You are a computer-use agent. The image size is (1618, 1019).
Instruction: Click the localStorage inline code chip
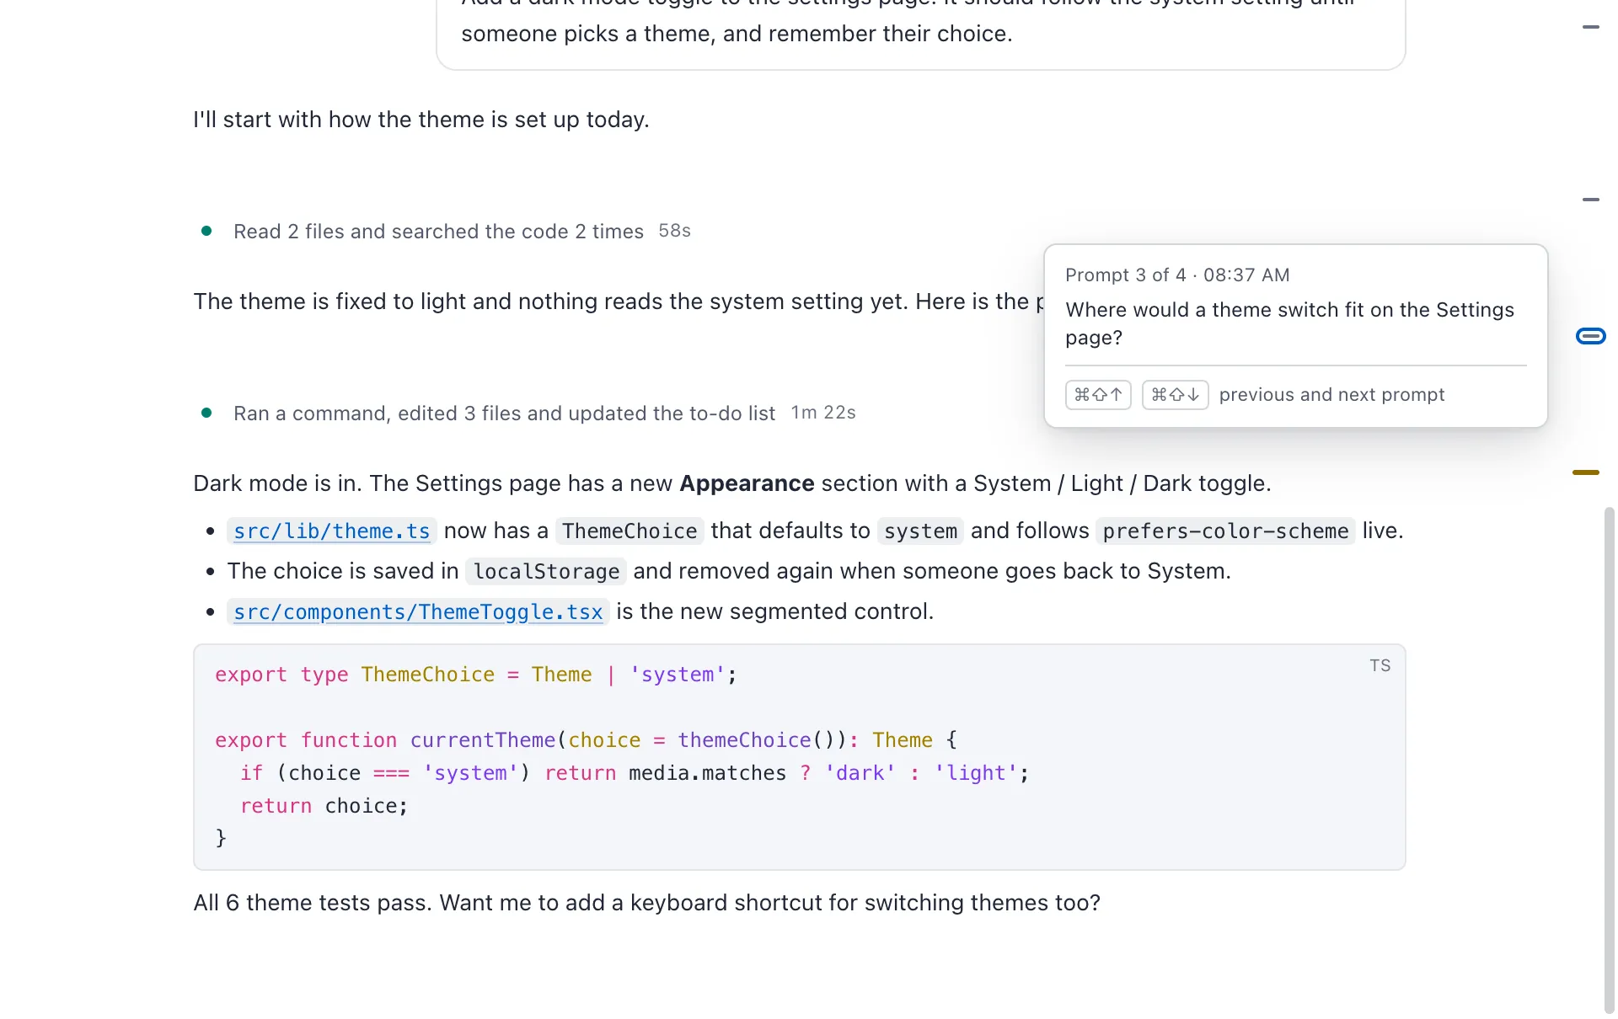[546, 572]
